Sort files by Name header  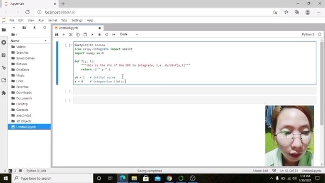pyautogui.click(x=28, y=41)
